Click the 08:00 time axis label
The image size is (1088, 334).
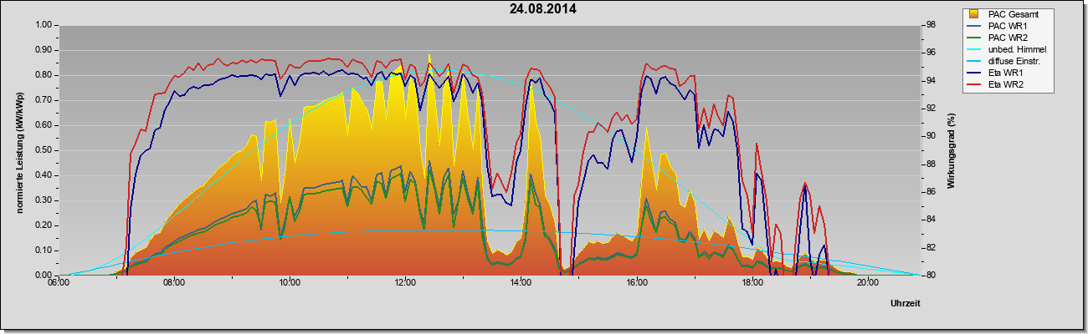[173, 282]
